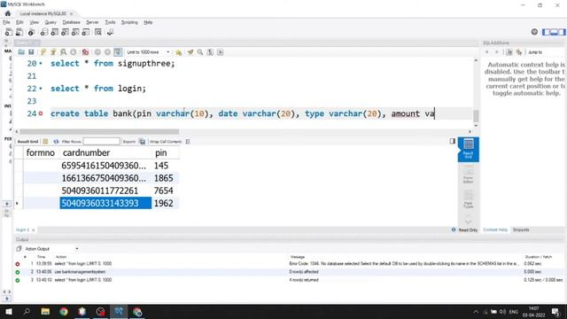Click the home screen icon
The image size is (567, 319).
click(x=8, y=13)
